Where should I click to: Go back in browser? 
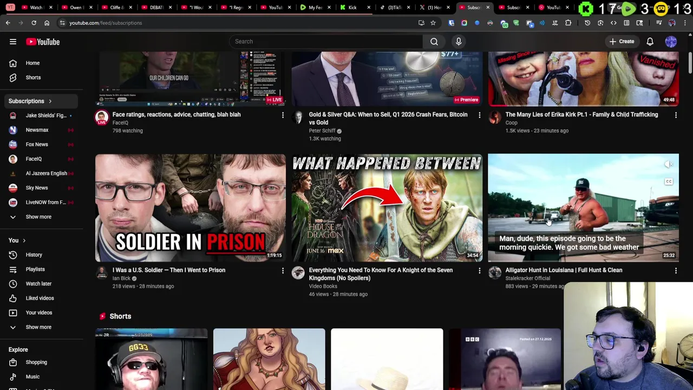[x=8, y=23]
